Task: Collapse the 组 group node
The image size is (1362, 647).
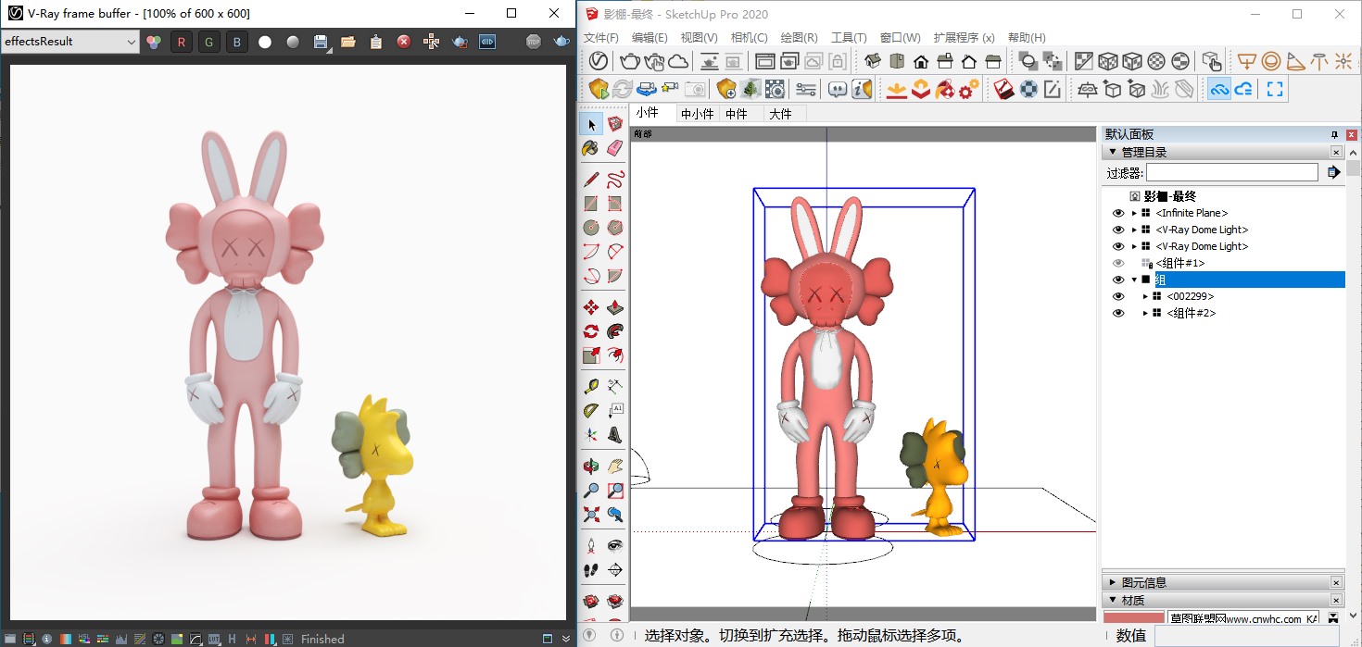Action: coord(1134,280)
